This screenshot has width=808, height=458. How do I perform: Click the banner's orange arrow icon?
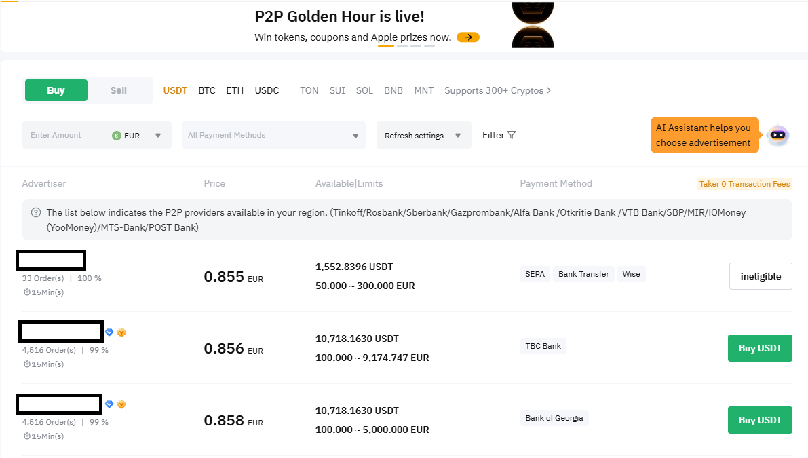click(x=468, y=37)
